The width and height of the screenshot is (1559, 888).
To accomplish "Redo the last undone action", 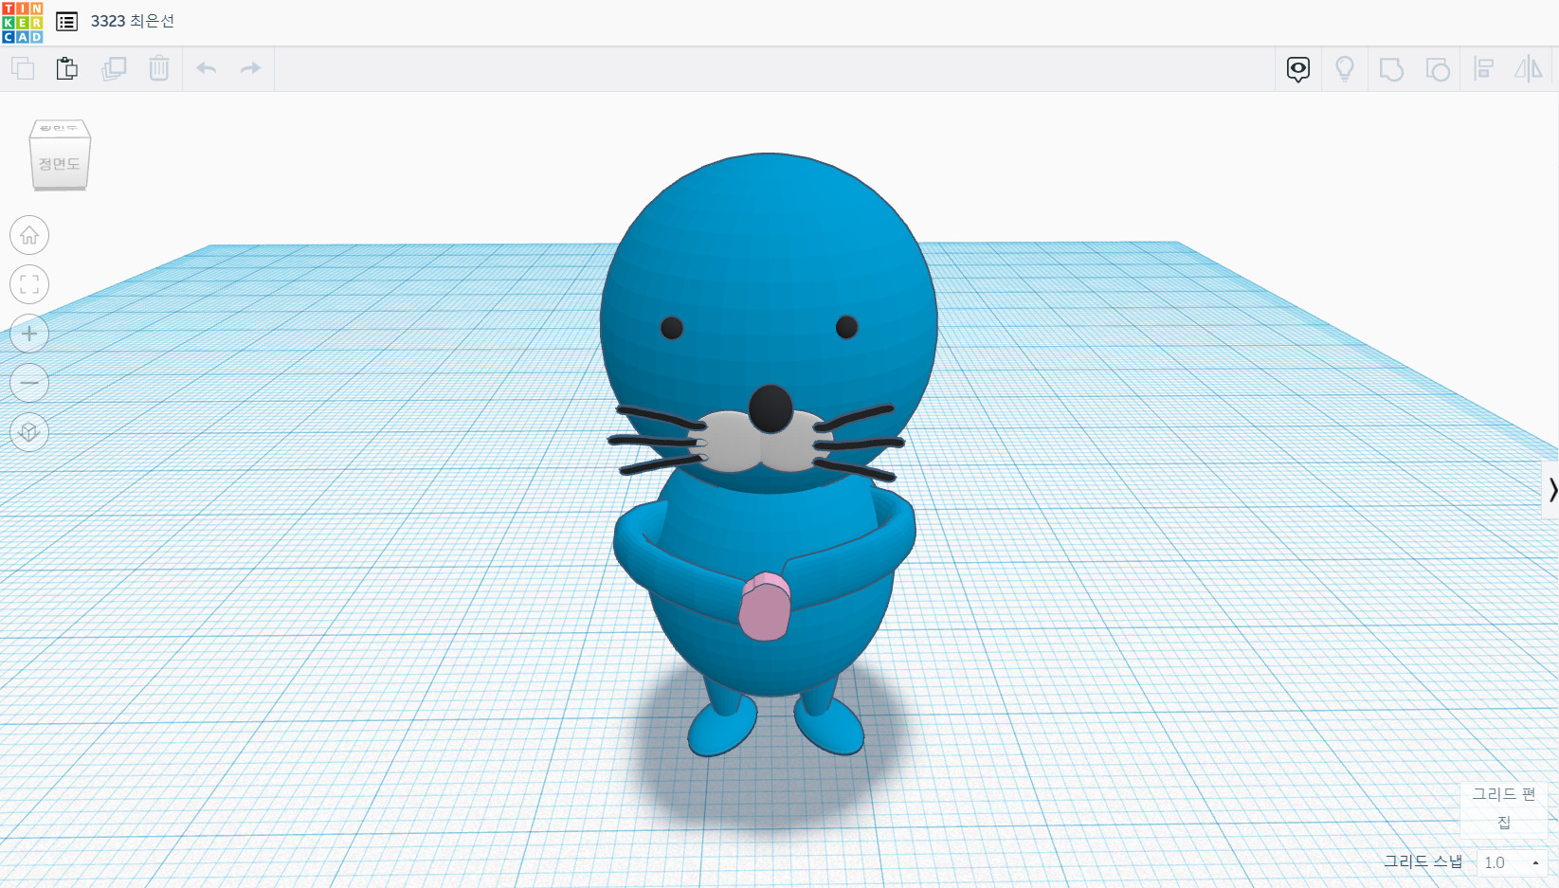I will pos(250,68).
